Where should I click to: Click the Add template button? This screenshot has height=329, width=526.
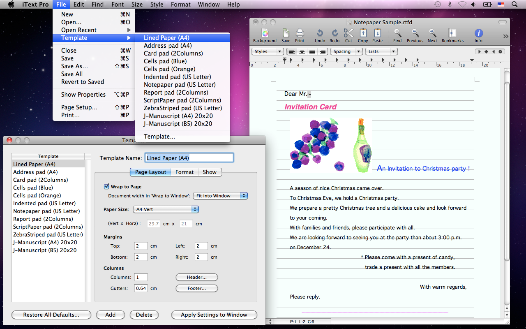click(x=111, y=315)
